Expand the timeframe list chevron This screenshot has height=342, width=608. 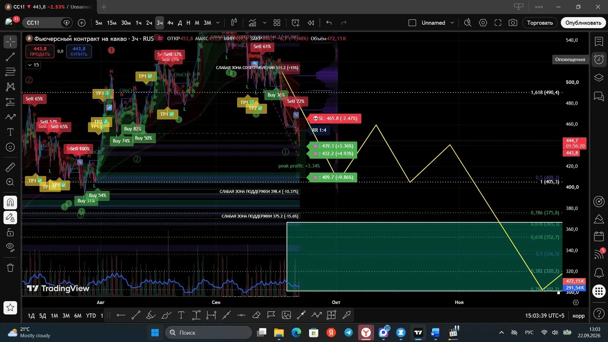coord(218,23)
